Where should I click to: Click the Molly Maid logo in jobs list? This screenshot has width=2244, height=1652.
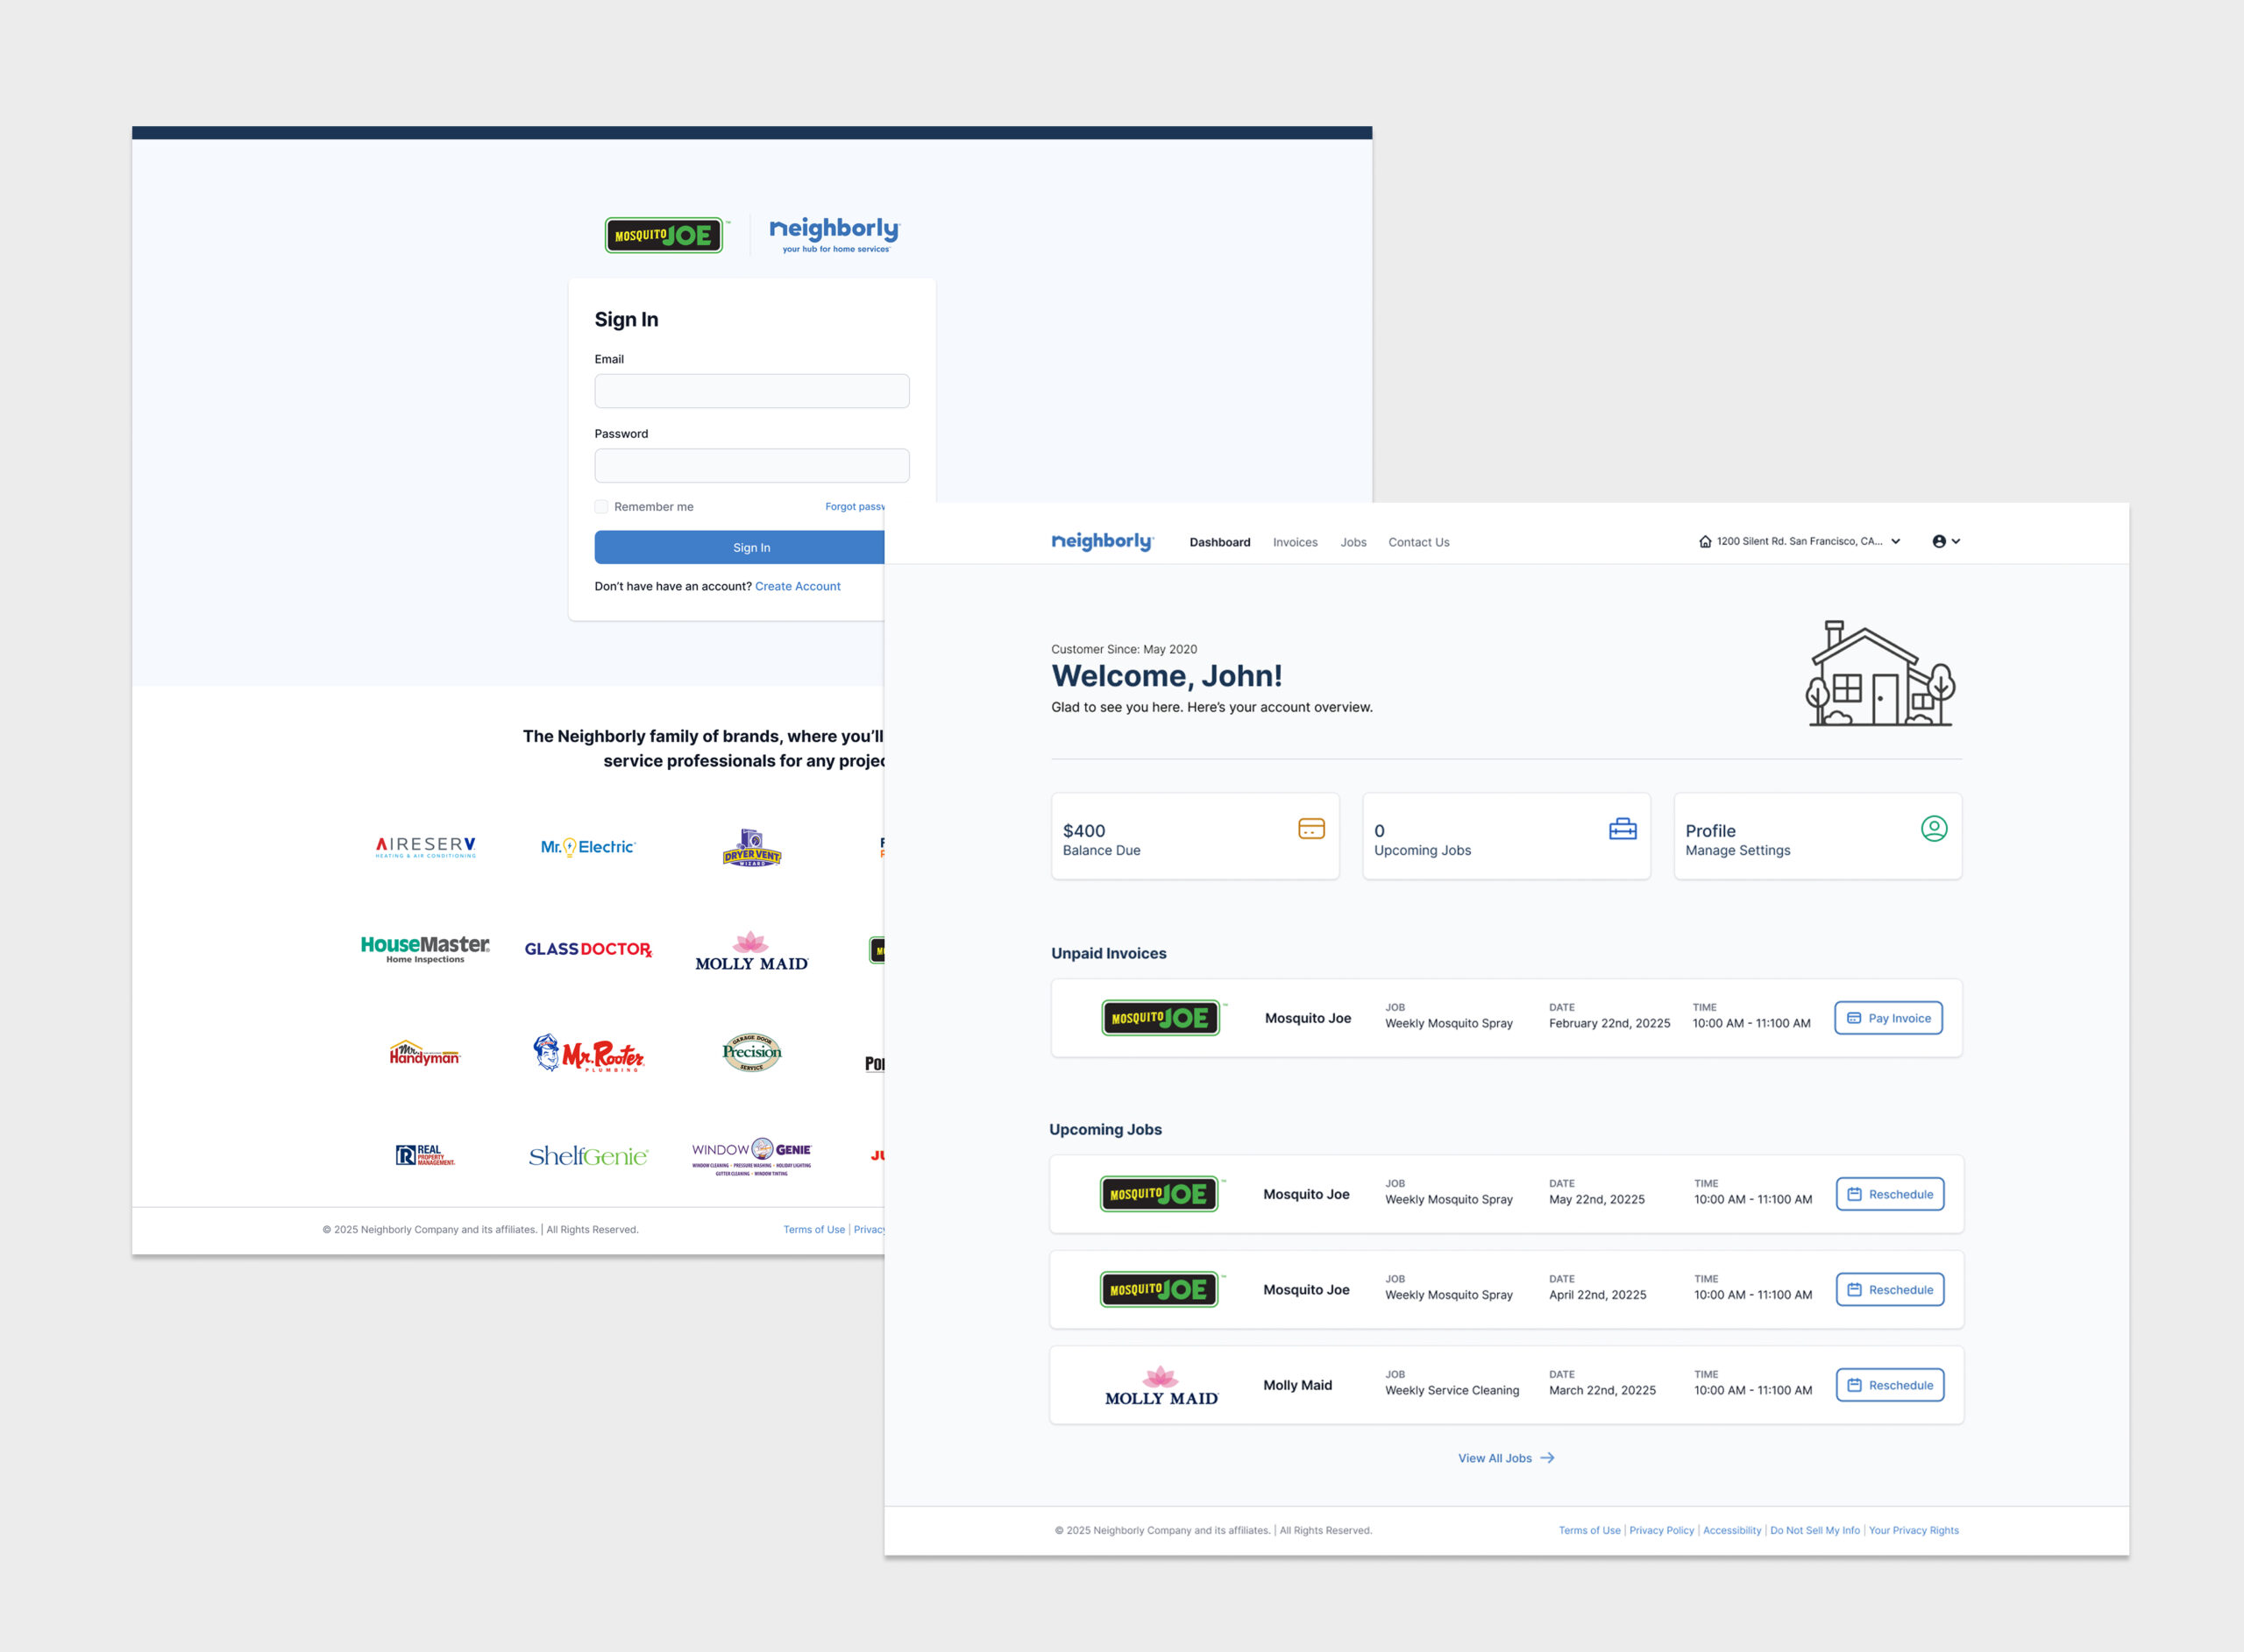tap(1161, 1386)
